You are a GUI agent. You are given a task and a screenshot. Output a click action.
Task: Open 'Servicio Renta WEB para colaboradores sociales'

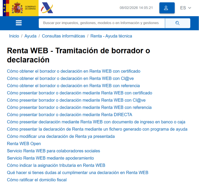click(53, 151)
